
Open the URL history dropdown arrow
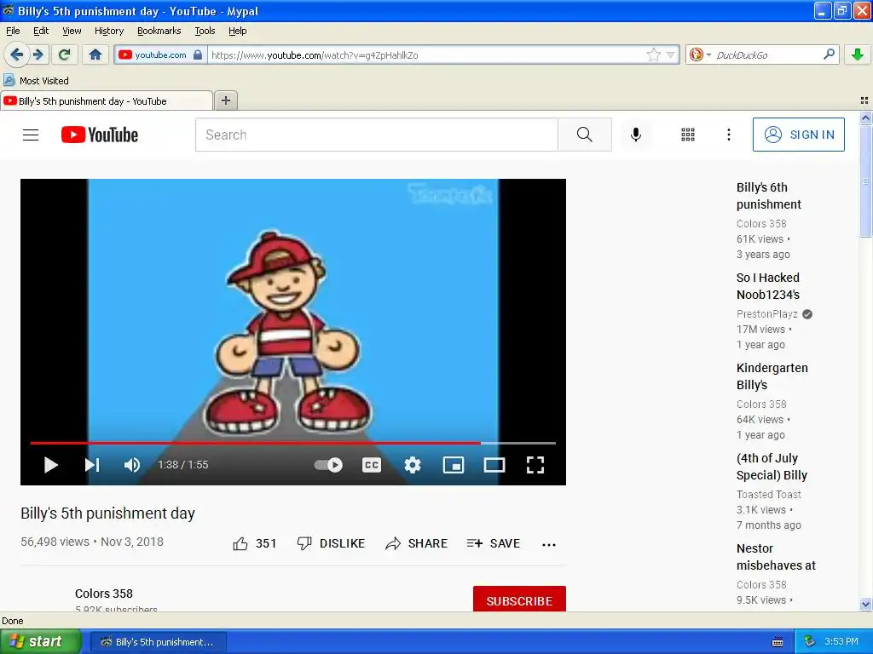670,54
